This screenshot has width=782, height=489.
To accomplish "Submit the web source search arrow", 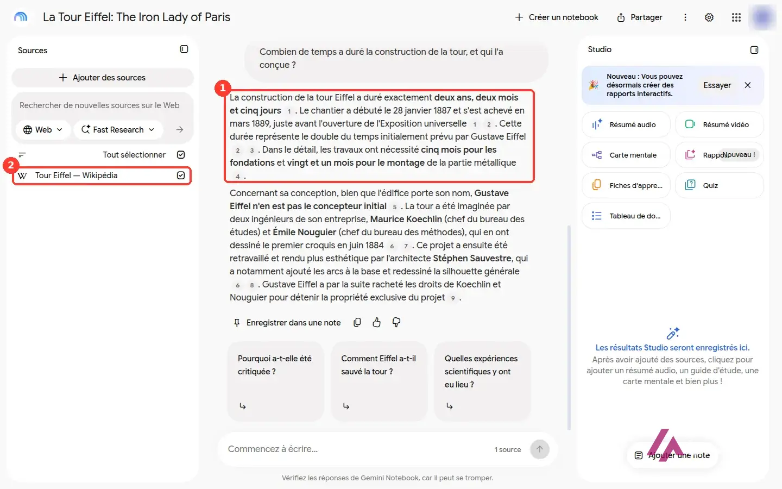I will pyautogui.click(x=180, y=130).
